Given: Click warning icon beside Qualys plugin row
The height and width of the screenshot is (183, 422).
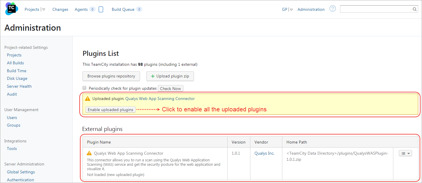Looking at the screenshot, I should 89,153.
